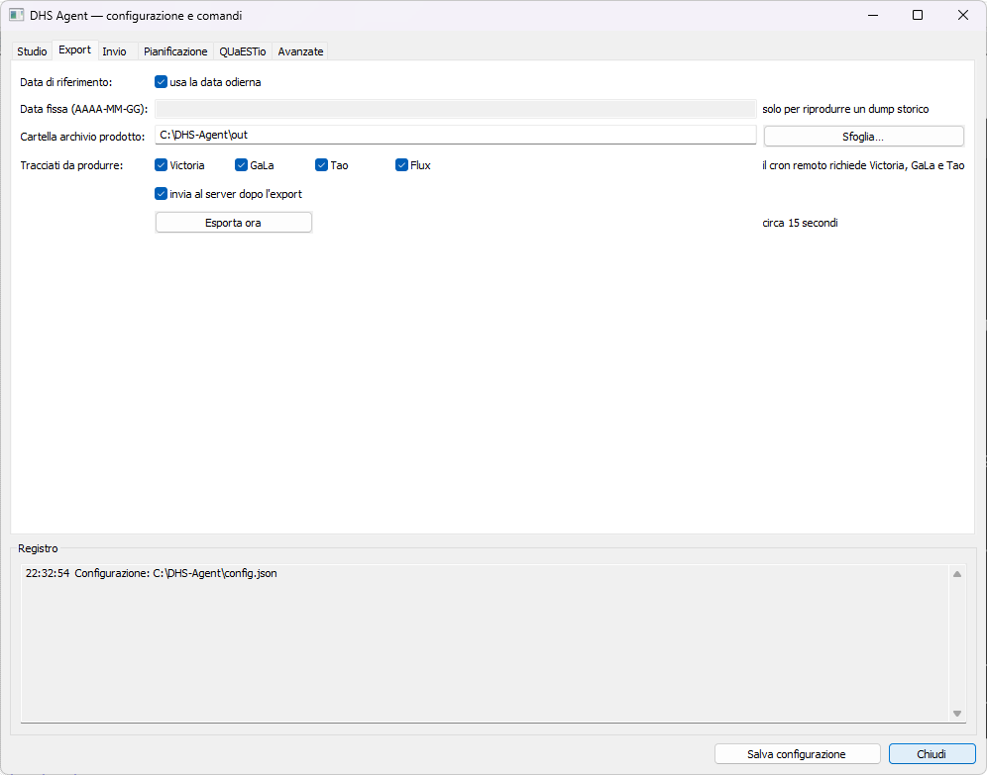Image resolution: width=987 pixels, height=775 pixels.
Task: Click the cron remoto requirement note
Action: tap(864, 165)
